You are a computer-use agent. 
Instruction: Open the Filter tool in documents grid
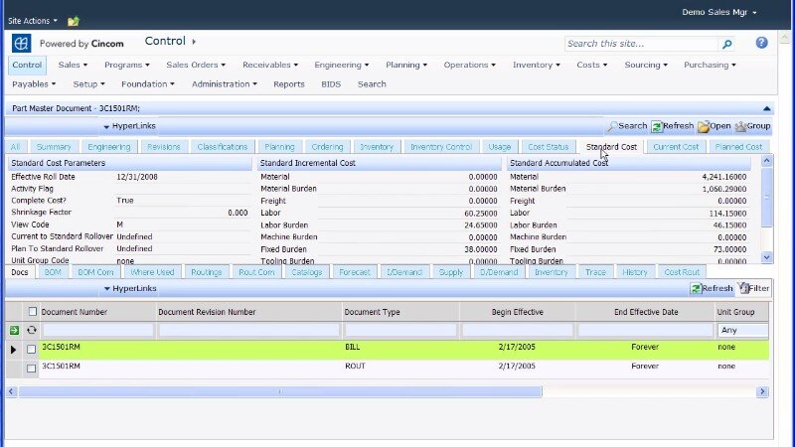[752, 288]
